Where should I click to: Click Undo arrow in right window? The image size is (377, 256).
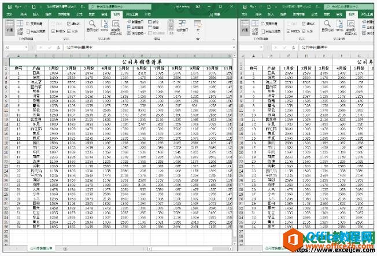[x=252, y=7]
